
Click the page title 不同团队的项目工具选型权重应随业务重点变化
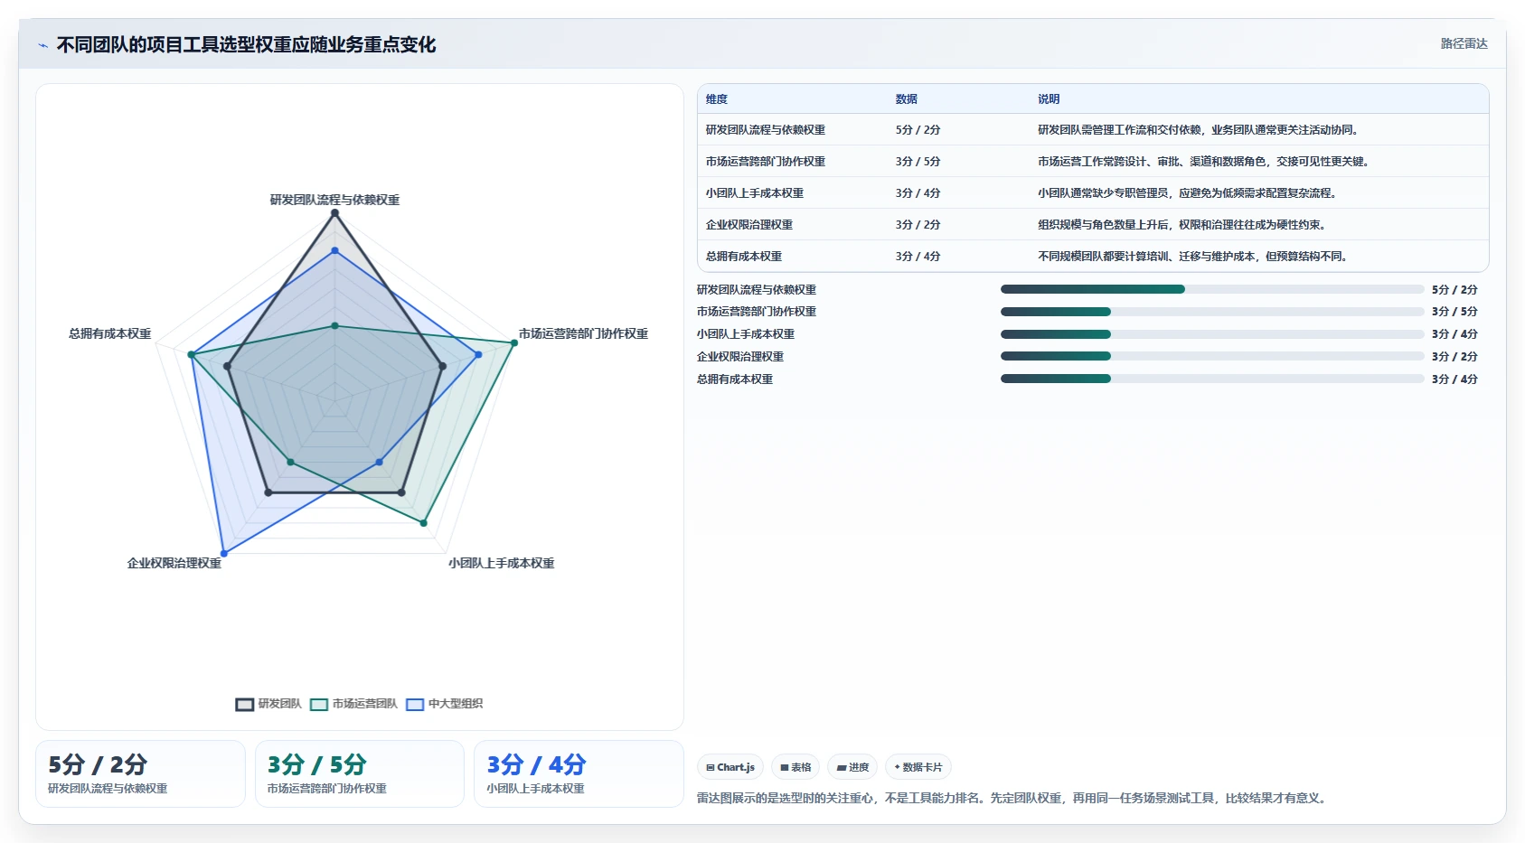246,45
